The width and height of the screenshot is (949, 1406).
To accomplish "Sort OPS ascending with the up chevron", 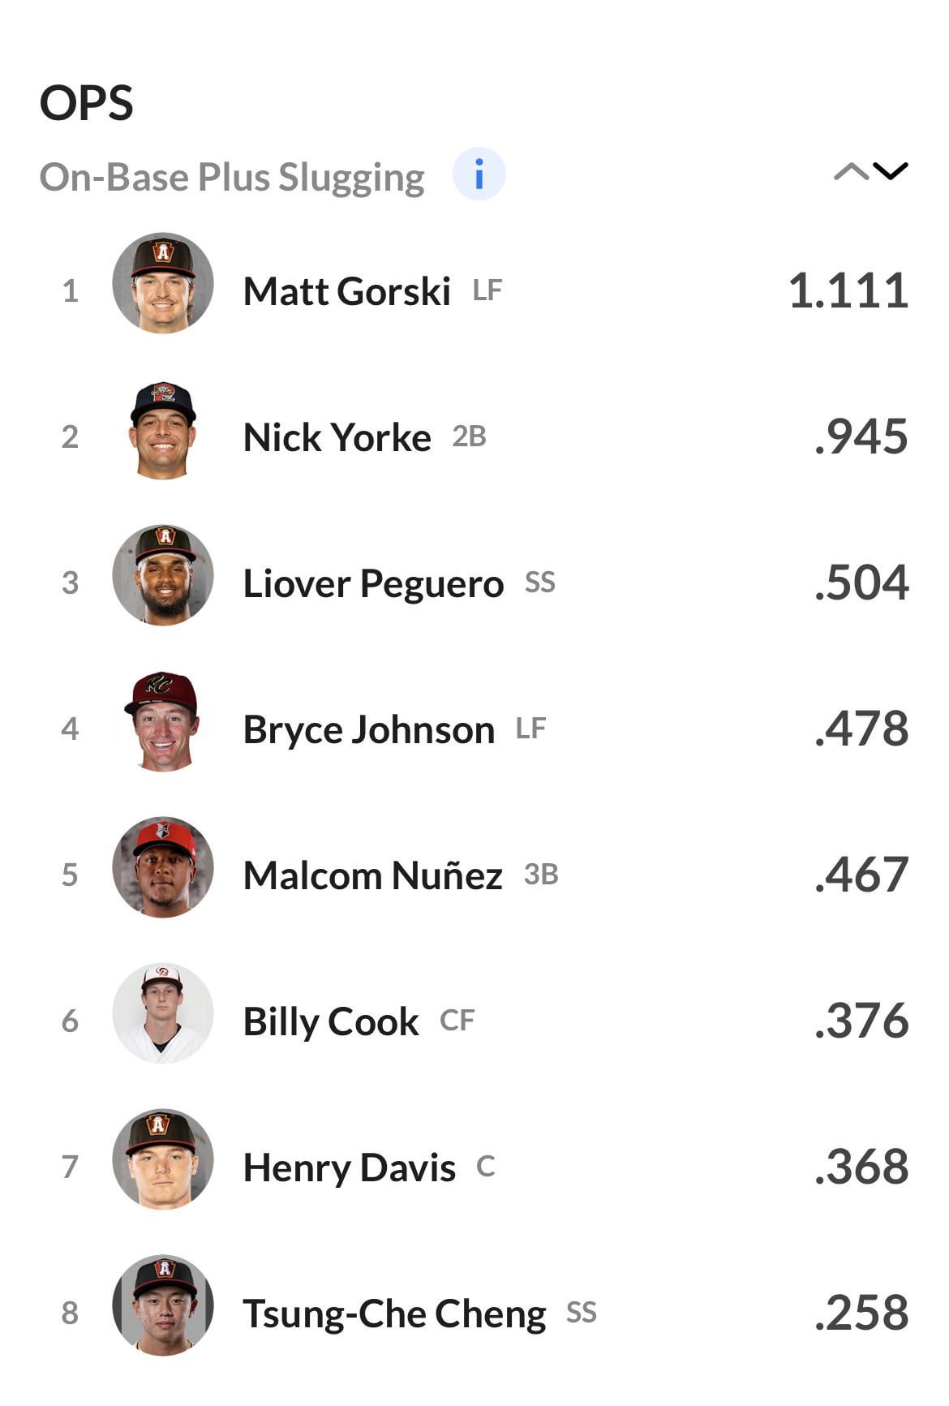I will [851, 171].
